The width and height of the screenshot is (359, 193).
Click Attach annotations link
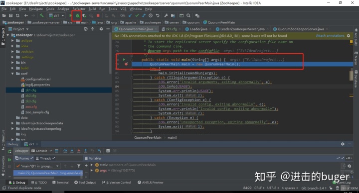(330, 36)
